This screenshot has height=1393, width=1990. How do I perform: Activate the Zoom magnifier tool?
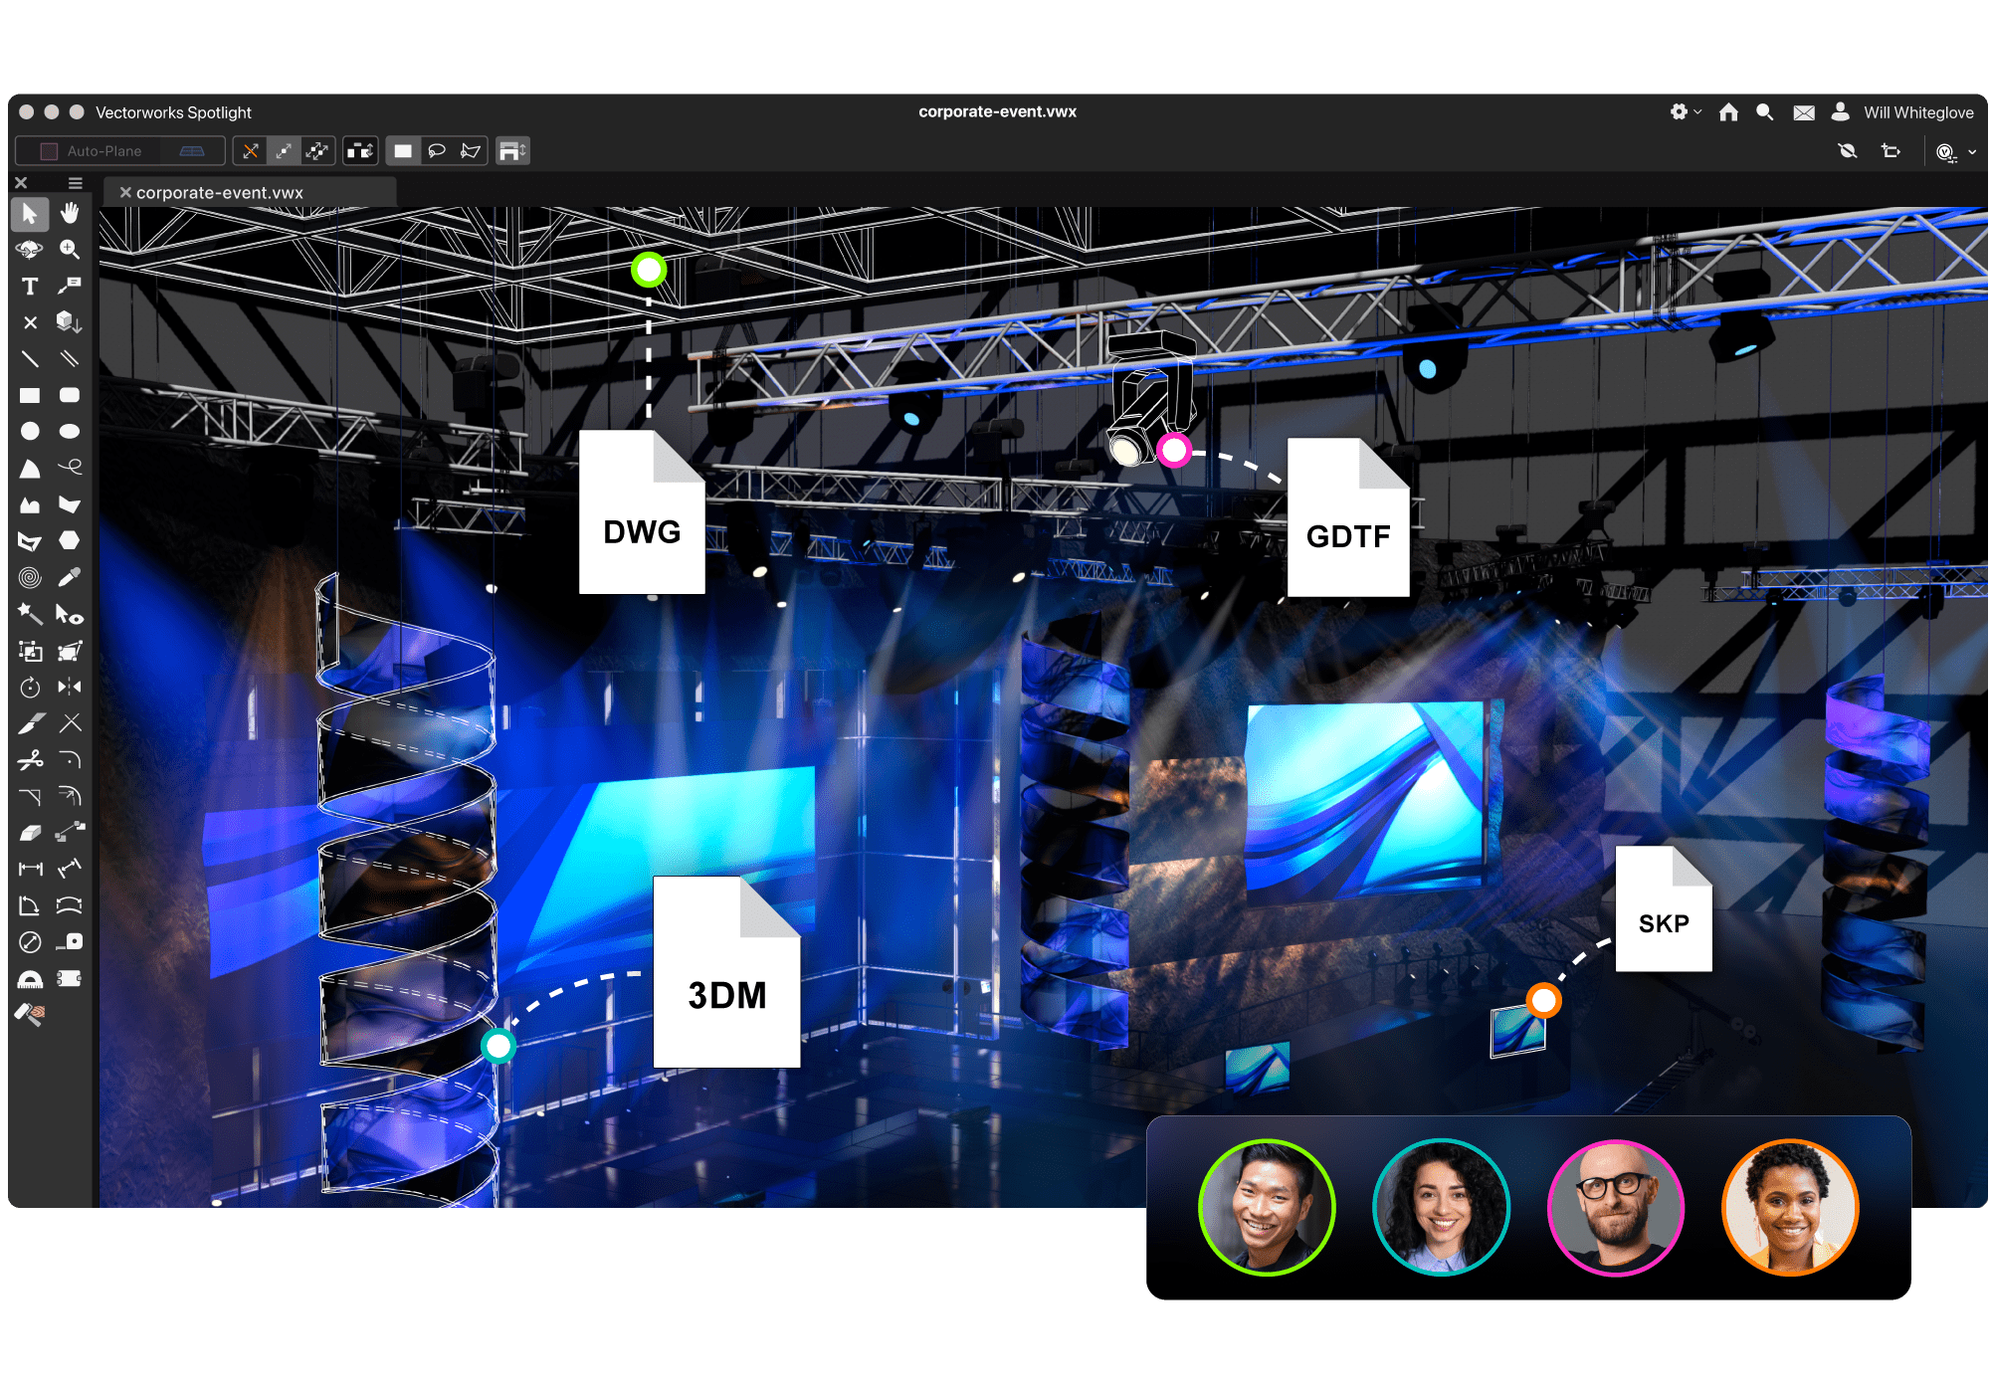pos(70,250)
